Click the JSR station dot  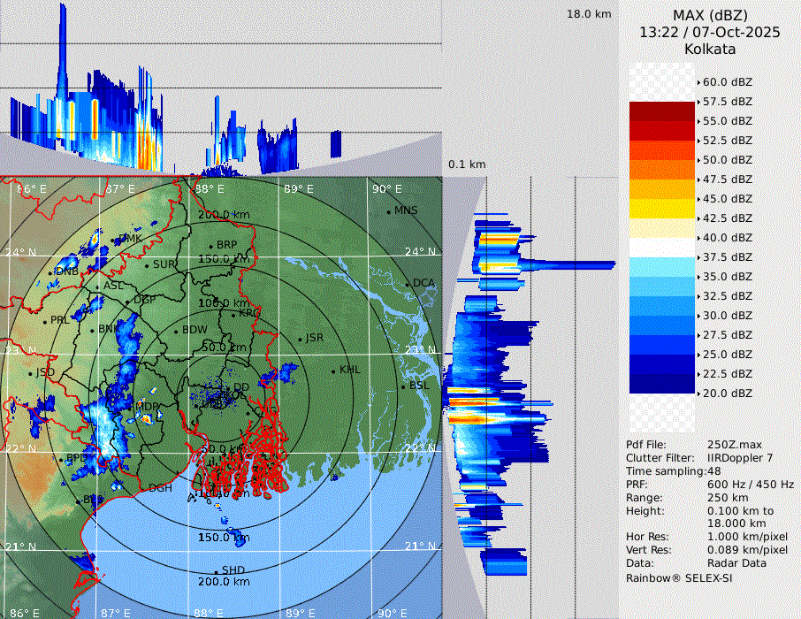point(298,340)
